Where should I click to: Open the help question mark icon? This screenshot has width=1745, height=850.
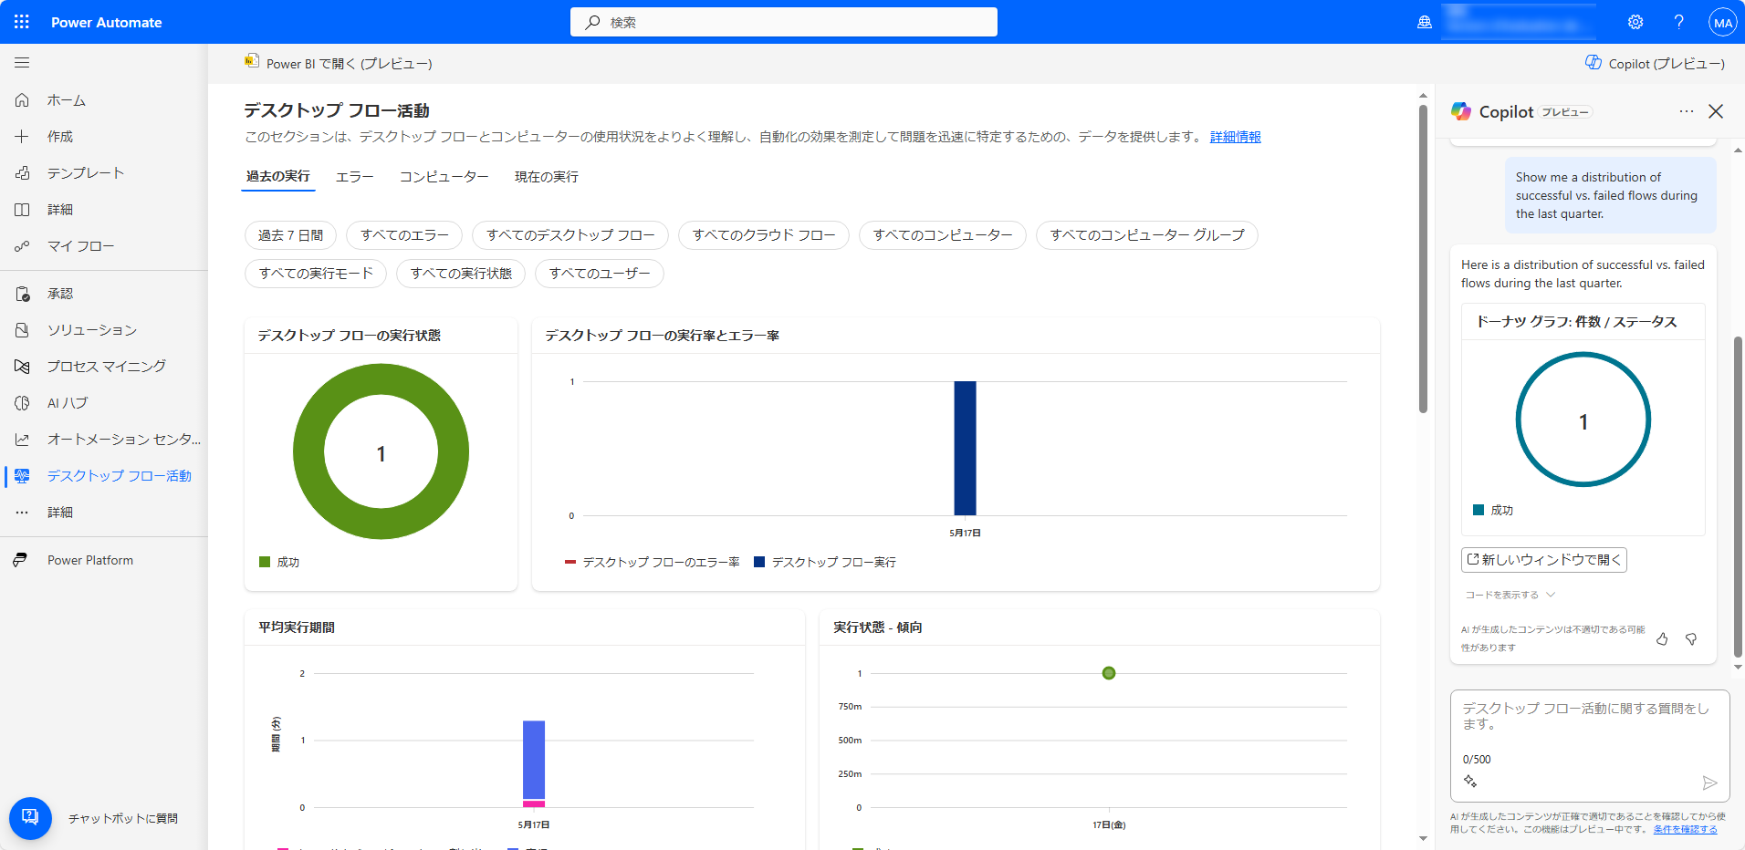pos(1678,22)
